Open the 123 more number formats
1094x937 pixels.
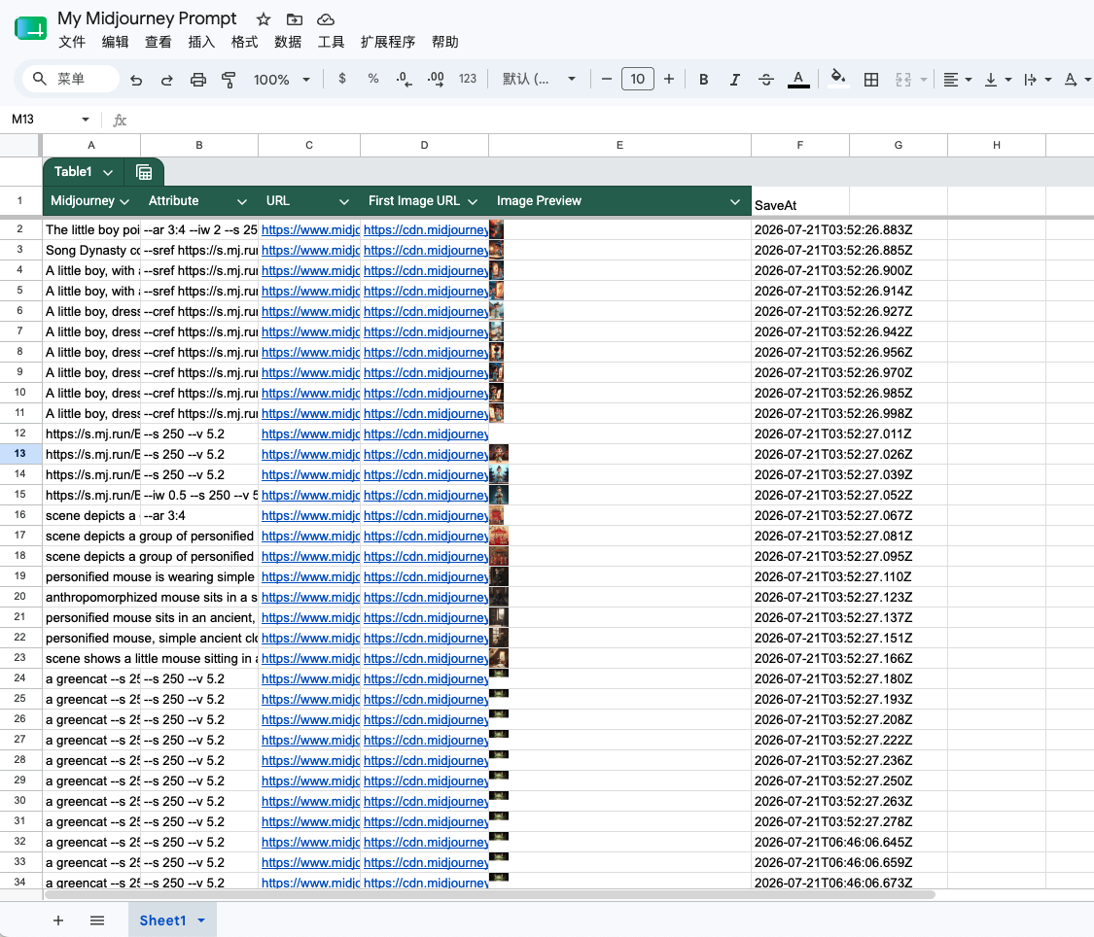pos(468,79)
